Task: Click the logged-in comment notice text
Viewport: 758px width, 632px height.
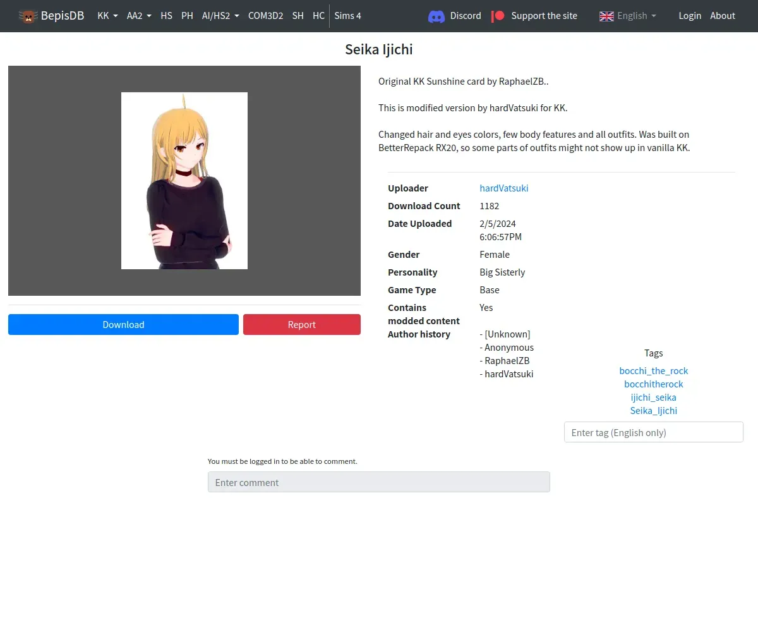Action: 282,461
